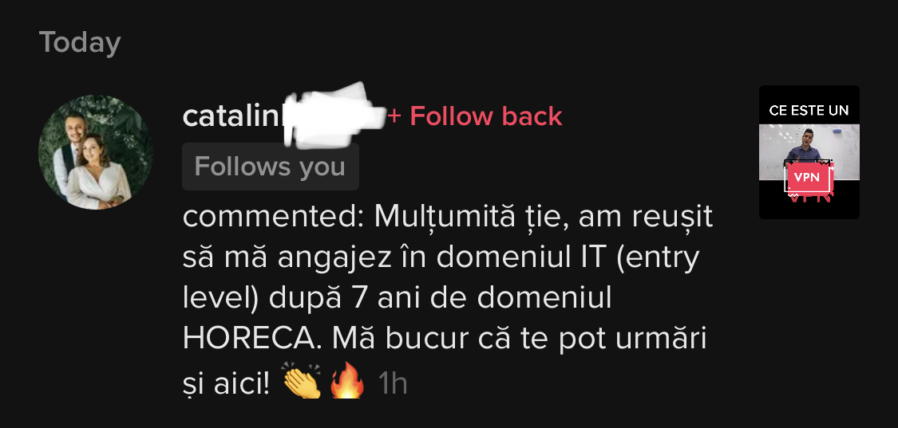This screenshot has height=428, width=898.
Task: Click the fire emoji
Action: click(x=348, y=381)
